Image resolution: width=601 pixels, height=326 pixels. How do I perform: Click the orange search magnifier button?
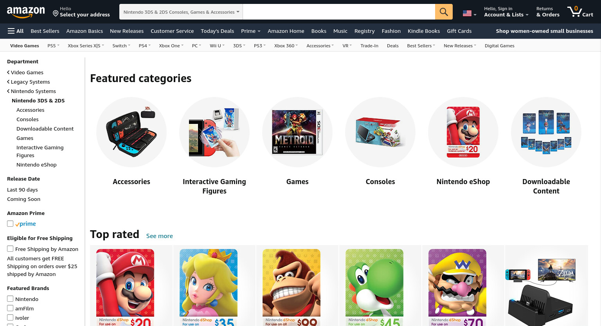[x=444, y=12]
